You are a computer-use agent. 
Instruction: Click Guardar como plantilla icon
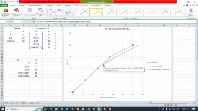pos(16,12)
